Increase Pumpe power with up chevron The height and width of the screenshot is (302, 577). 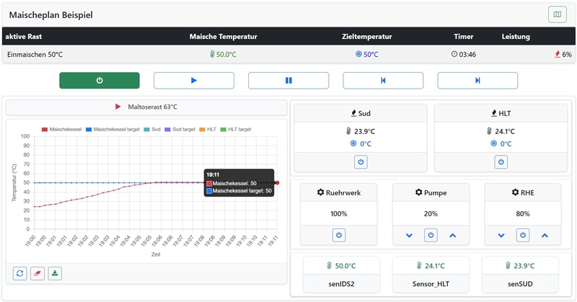452,235
